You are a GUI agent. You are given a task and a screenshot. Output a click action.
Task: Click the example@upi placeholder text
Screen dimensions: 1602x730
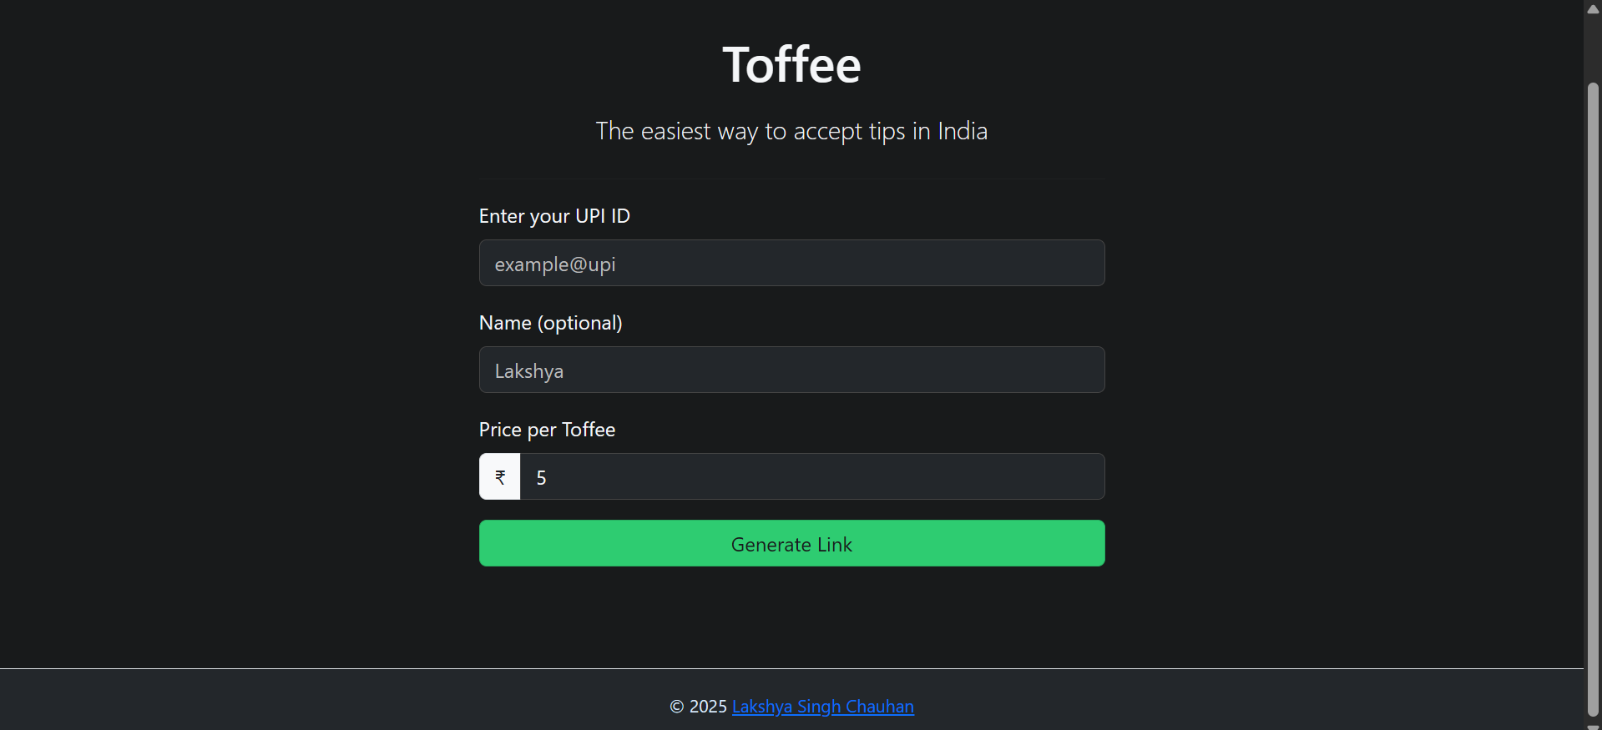(x=555, y=264)
